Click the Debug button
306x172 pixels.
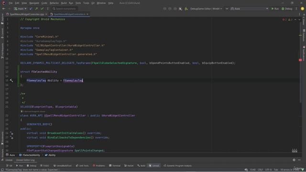(x=287, y=9)
